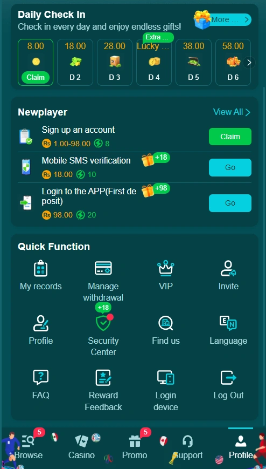
Task: Open the Find us icon
Action: tap(166, 323)
